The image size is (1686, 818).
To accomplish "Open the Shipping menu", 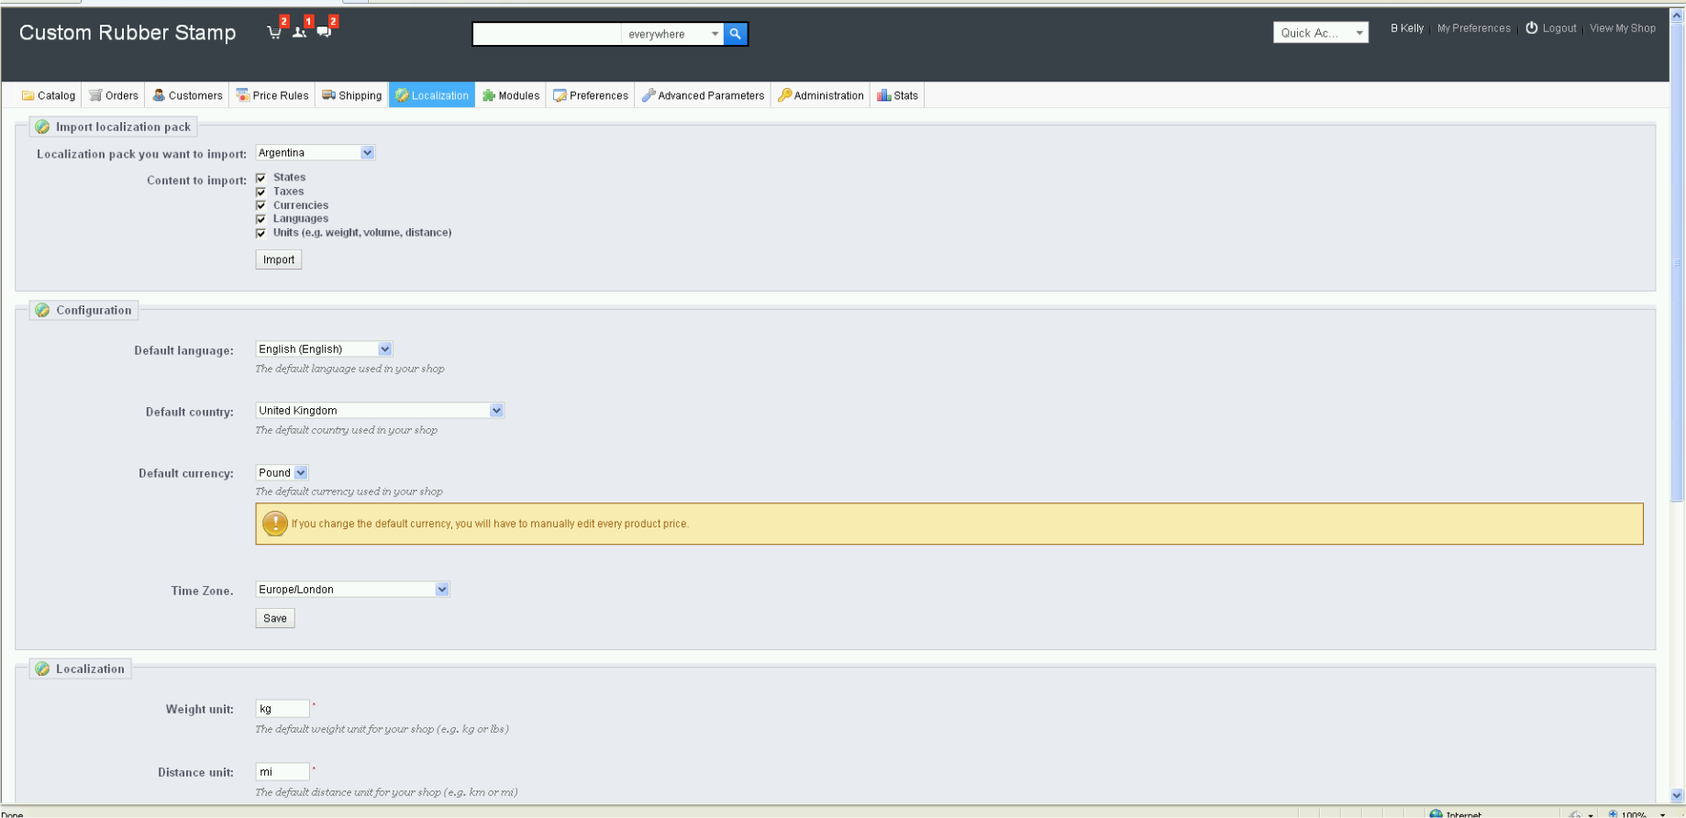I will (x=351, y=95).
